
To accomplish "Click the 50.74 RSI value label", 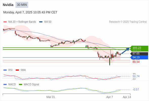I will pos(136,76).
